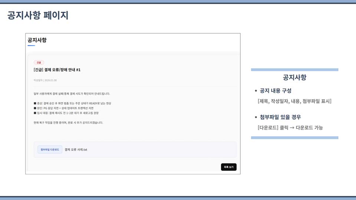The height and width of the screenshot is (200, 356).
Task: Click the 공지사항 heading inside the screenshot
Action: pyautogui.click(x=37, y=40)
